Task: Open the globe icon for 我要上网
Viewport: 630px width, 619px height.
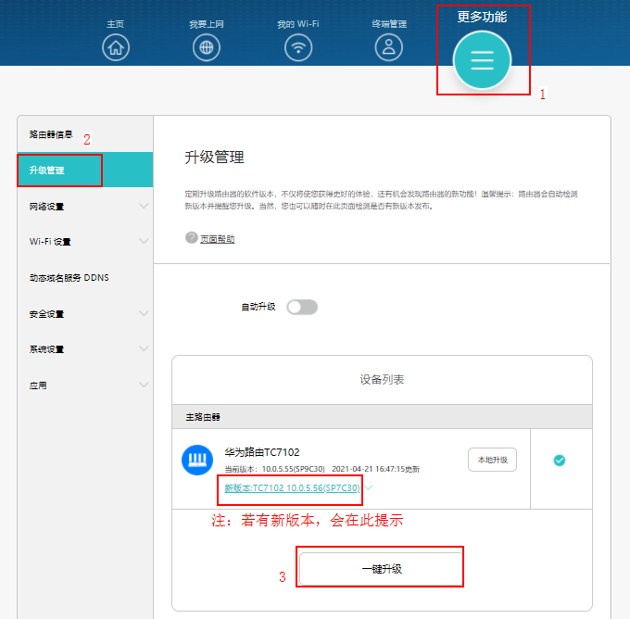Action: 207,47
